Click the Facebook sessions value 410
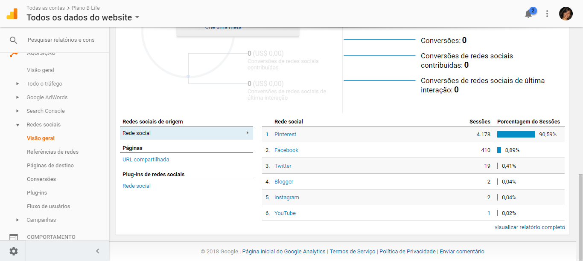 (x=486, y=150)
